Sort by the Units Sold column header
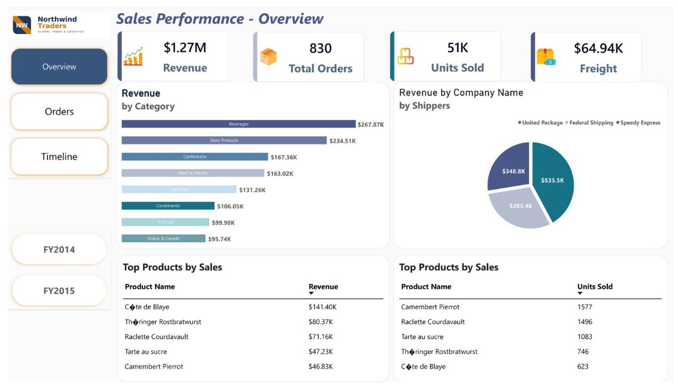 595,287
